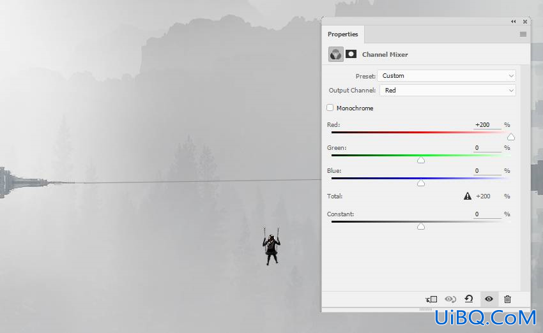Click the Channel Mixer adjustment icon
This screenshot has width=543, height=333.
[x=335, y=54]
